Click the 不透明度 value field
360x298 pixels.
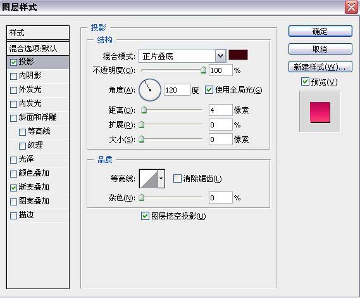[220, 70]
